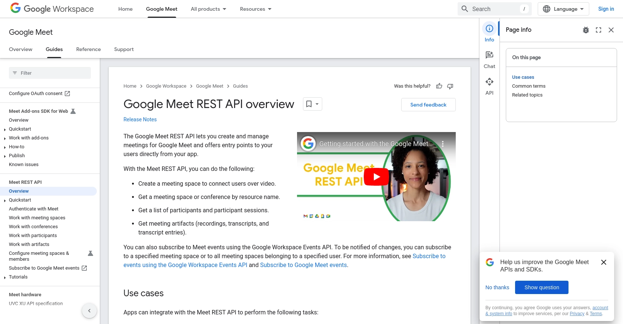Image resolution: width=623 pixels, height=324 pixels.
Task: Open the bookmark dropdown arrow
Action: (317, 104)
